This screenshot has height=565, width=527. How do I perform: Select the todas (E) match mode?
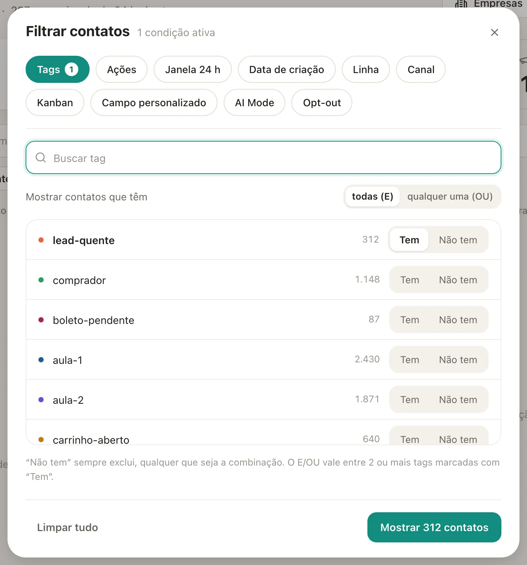372,197
